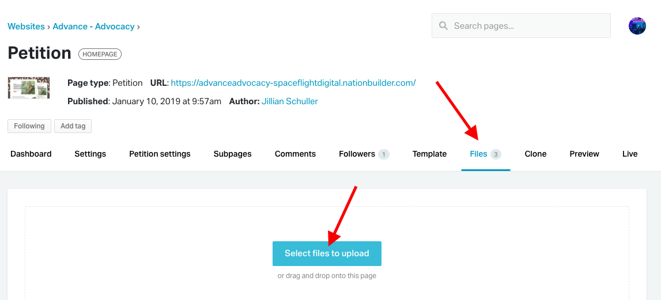
Task: Switch to the Settings tab
Action: pos(90,154)
